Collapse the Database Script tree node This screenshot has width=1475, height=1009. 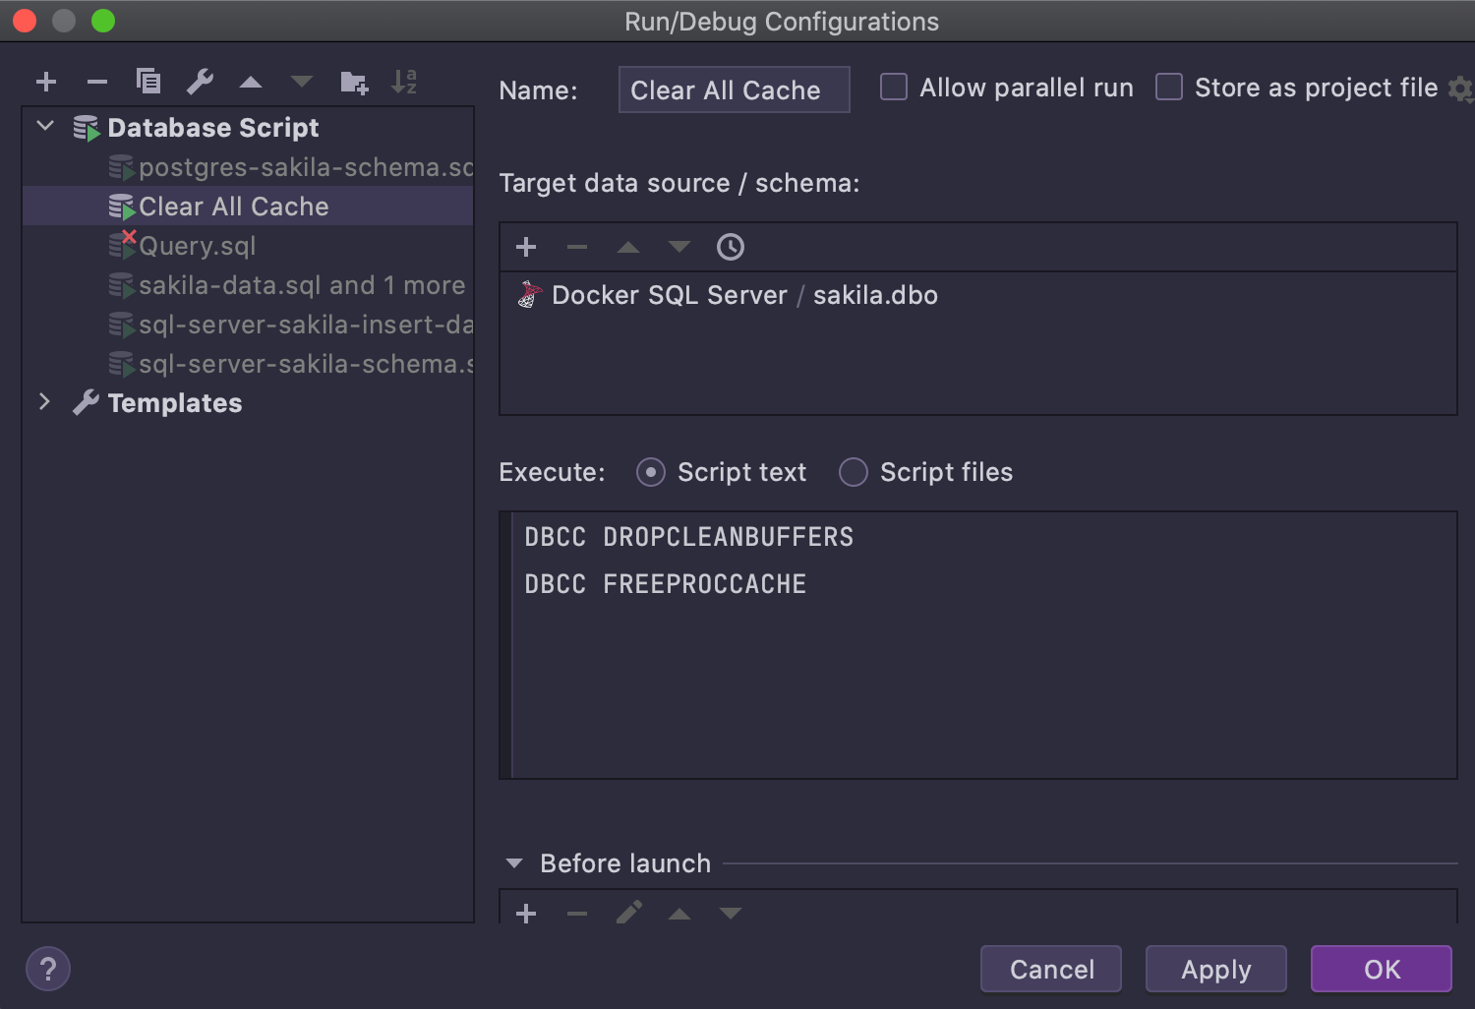(45, 126)
